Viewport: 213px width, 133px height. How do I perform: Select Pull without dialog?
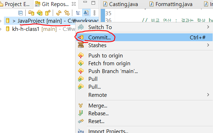pos(144,79)
